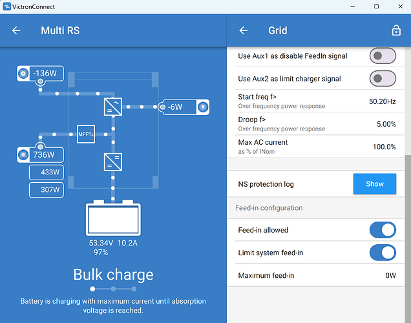Select the solar icon beside 736W
The image size is (411, 323).
[x=23, y=155]
